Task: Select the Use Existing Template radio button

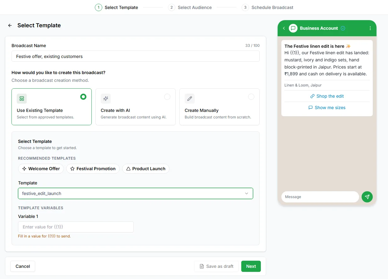Action: point(83,97)
